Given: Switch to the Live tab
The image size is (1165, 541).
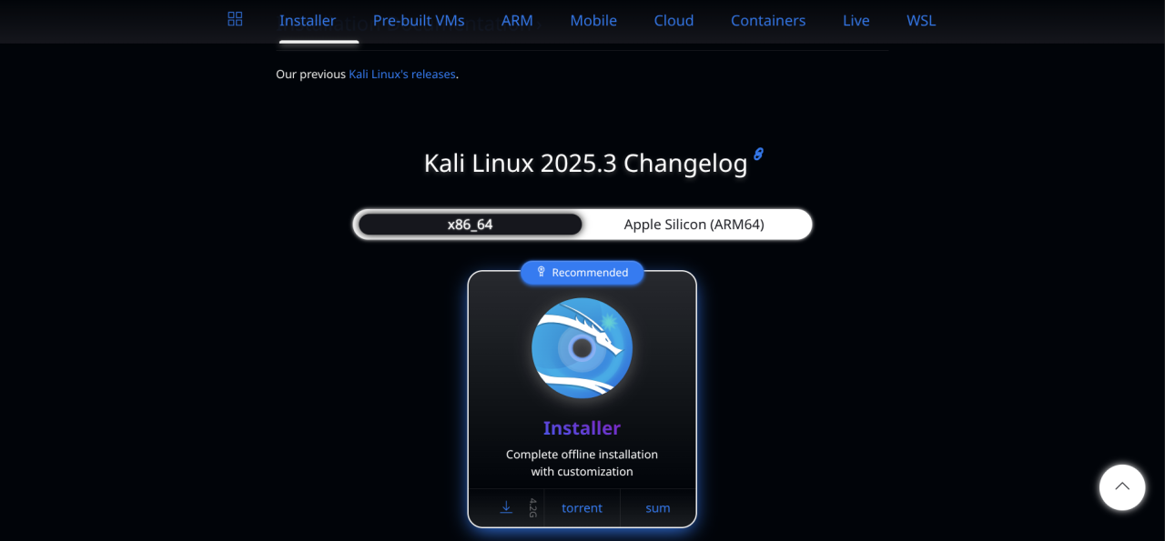Looking at the screenshot, I should point(856,20).
